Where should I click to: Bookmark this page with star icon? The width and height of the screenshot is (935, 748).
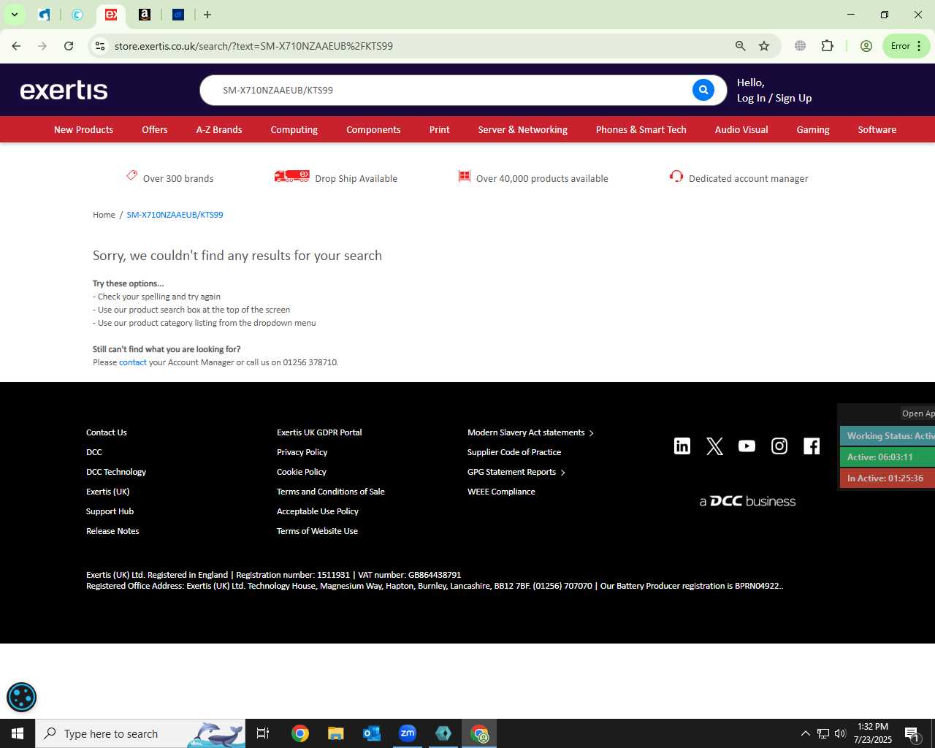click(764, 46)
